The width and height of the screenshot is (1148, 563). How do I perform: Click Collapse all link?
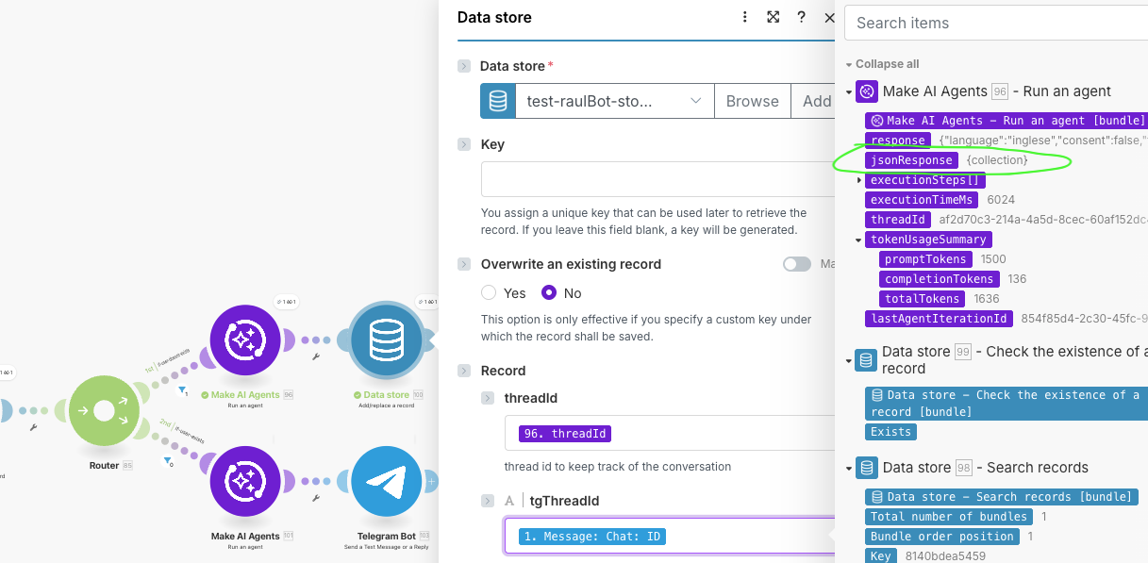[887, 64]
